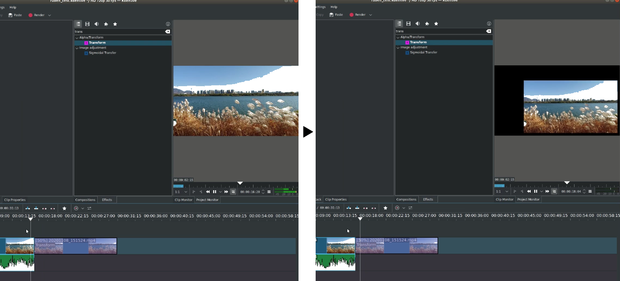
Task: Toggle edit mode crop icon, left monitor
Action: point(233,192)
